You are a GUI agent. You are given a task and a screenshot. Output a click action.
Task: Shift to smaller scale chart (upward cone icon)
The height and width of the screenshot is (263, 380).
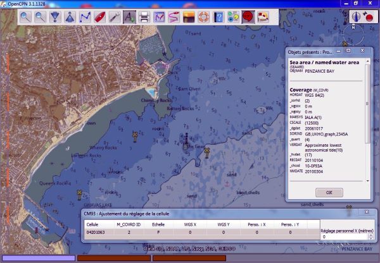70,17
